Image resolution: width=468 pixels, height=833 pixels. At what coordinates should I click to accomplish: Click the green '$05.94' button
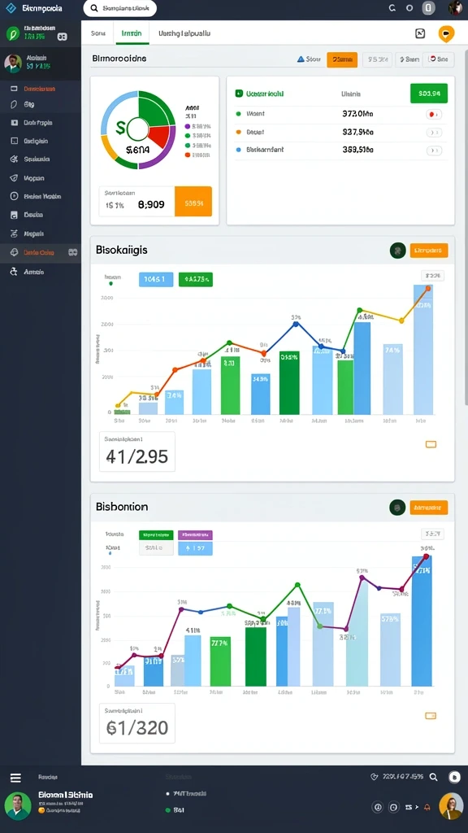(429, 94)
